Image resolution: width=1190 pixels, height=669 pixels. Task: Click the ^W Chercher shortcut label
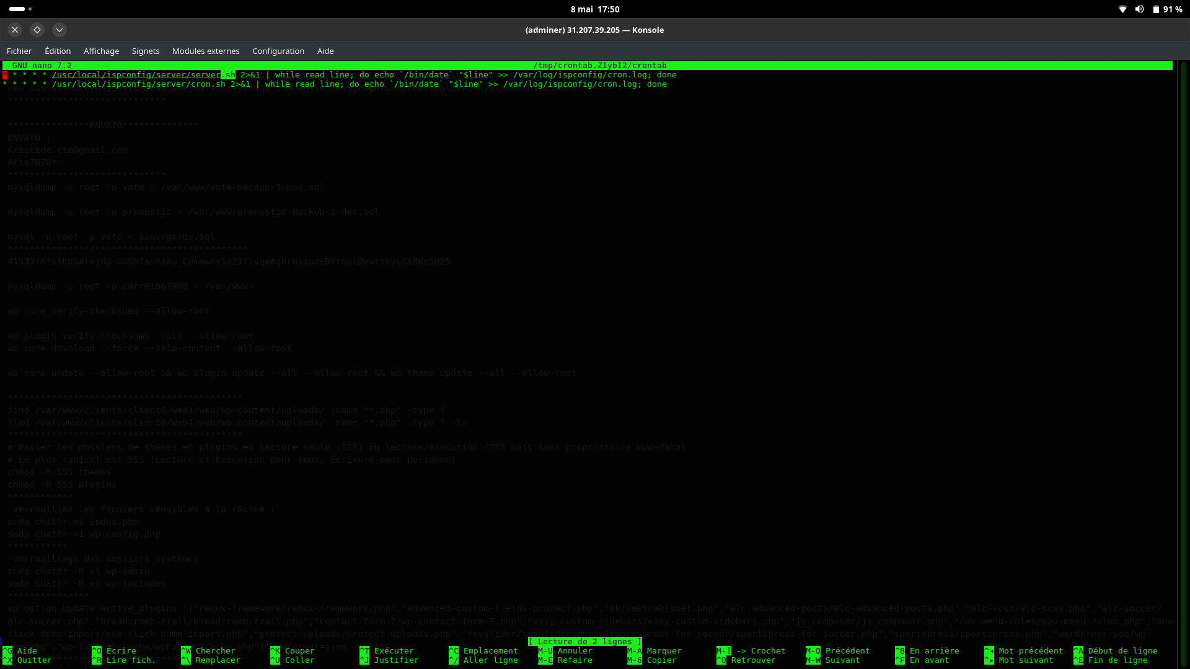pos(208,651)
